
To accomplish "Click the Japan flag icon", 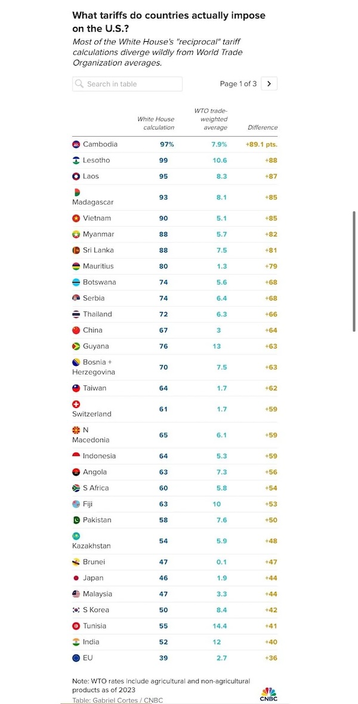I will click(x=76, y=578).
